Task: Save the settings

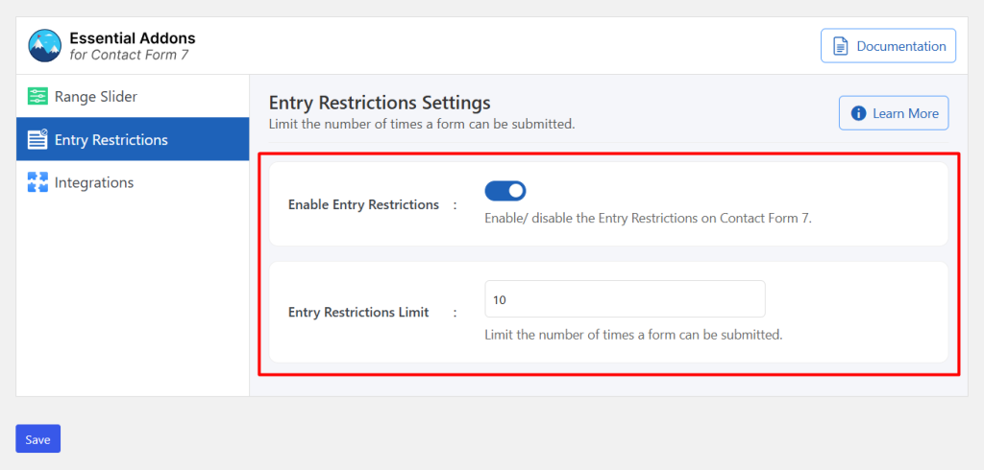Action: point(37,438)
